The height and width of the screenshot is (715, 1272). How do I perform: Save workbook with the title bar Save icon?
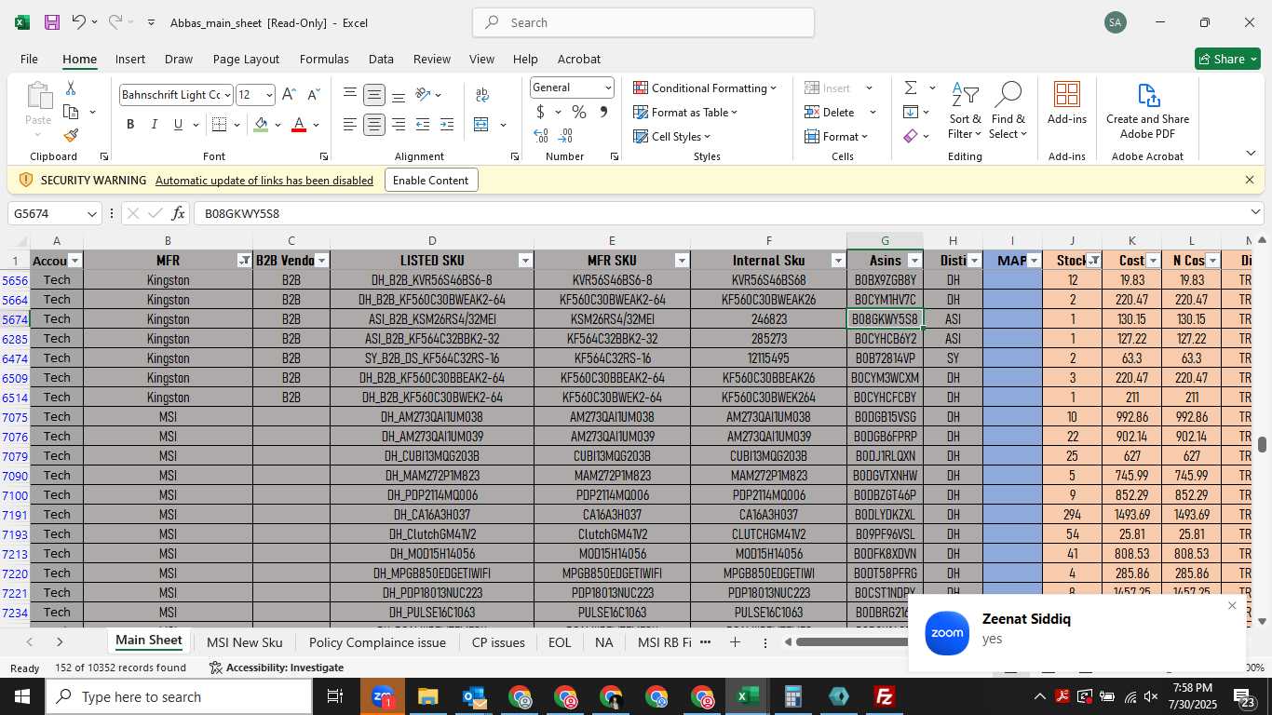tap(52, 22)
